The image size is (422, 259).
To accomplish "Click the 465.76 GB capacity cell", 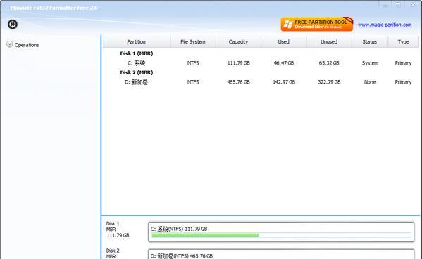I will 238,82.
